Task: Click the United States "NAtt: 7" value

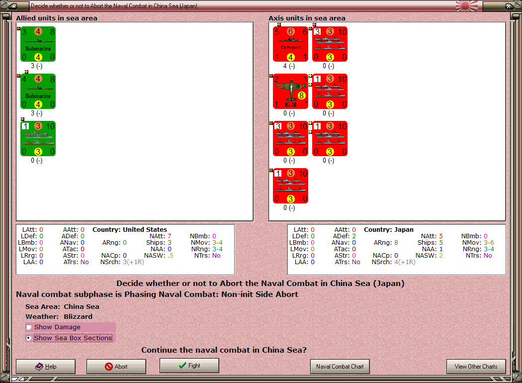Action: pyautogui.click(x=161, y=236)
